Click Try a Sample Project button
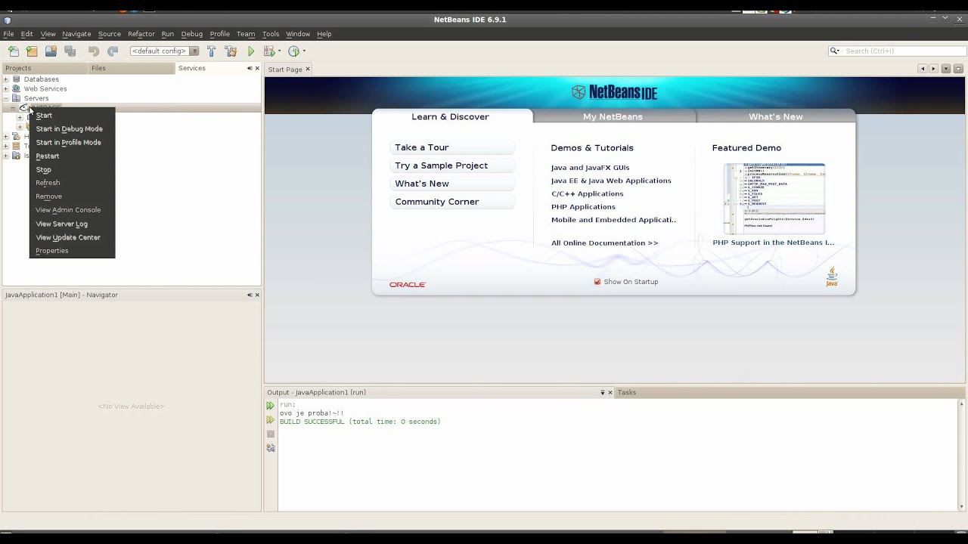This screenshot has width=968, height=544. (x=452, y=165)
